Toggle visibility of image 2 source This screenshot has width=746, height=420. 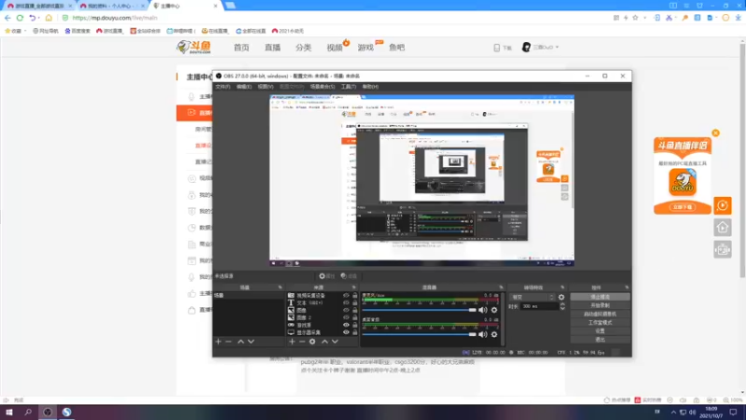346,317
